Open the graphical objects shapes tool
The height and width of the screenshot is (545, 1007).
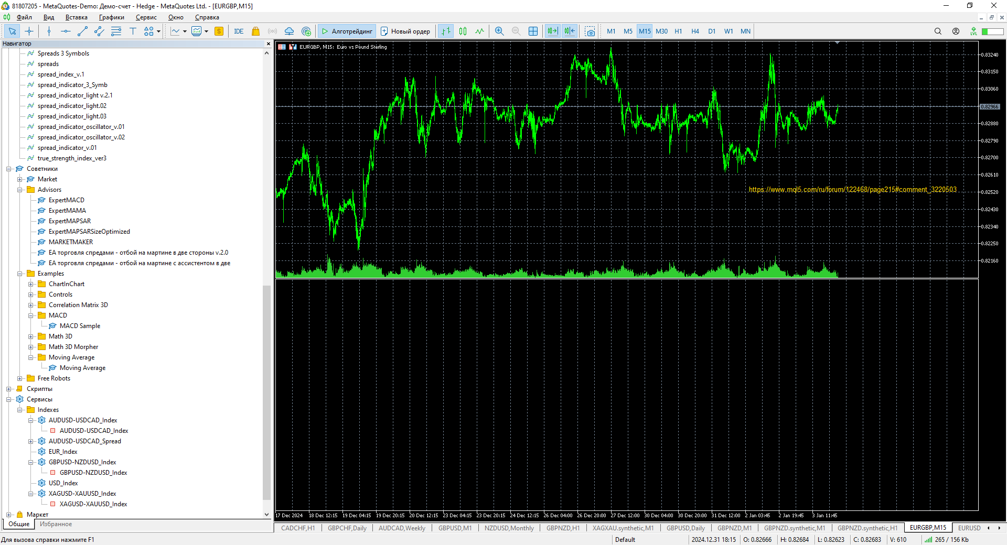point(149,31)
